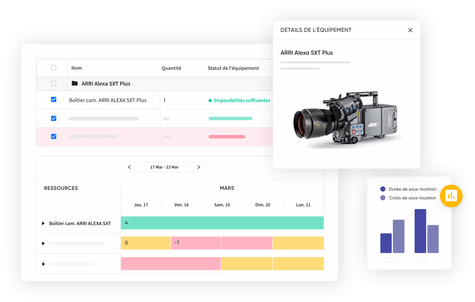Click the yellow timeline cell showing 0
Image resolution: width=475 pixels, height=302 pixels.
(146, 243)
